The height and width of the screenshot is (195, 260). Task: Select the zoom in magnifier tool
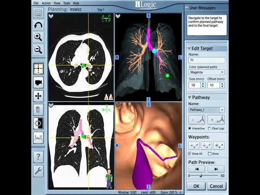(38, 37)
